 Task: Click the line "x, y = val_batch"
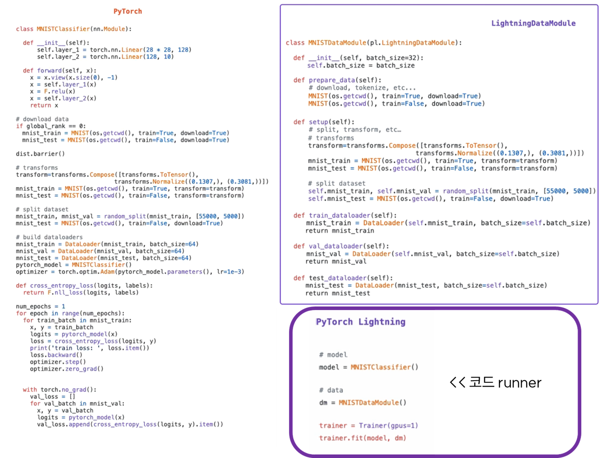(65, 410)
